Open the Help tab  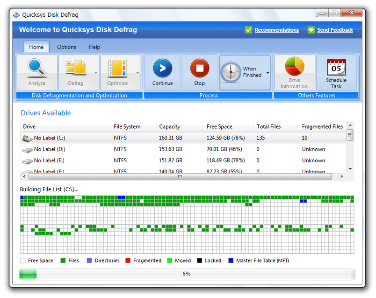[94, 47]
